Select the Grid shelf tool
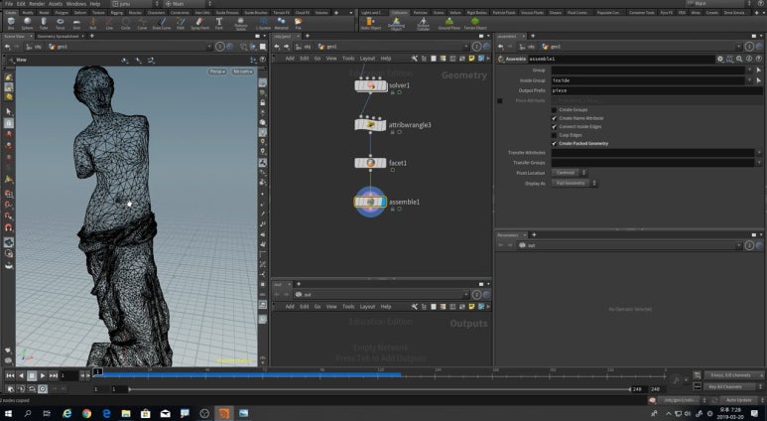Image resolution: width=767 pixels, height=421 pixels. (76, 23)
